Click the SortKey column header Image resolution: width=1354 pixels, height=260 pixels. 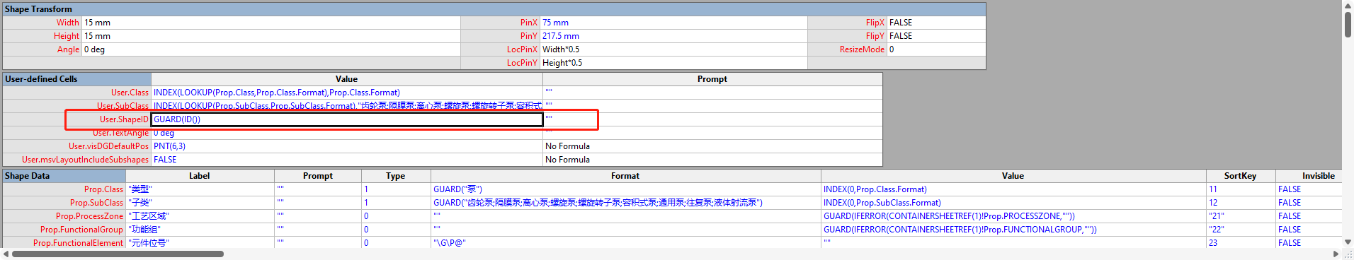pyautogui.click(x=1241, y=176)
